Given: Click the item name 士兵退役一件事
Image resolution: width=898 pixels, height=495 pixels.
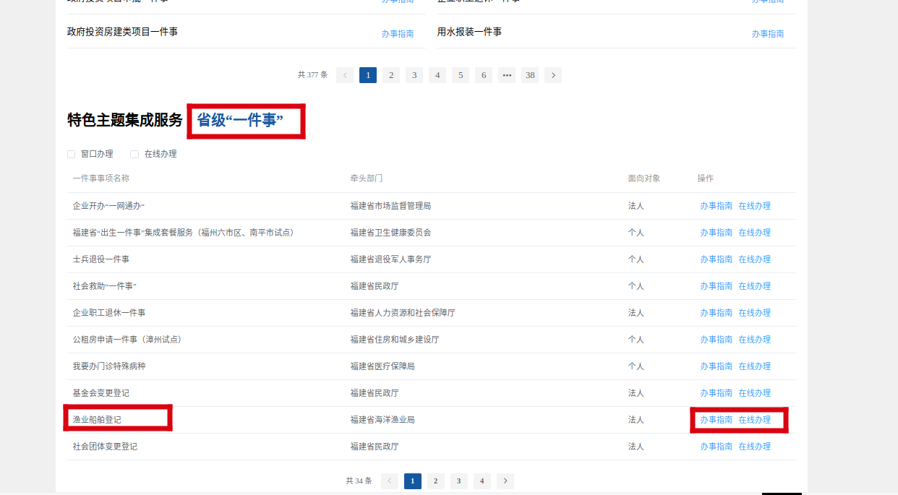Looking at the screenshot, I should 101,259.
